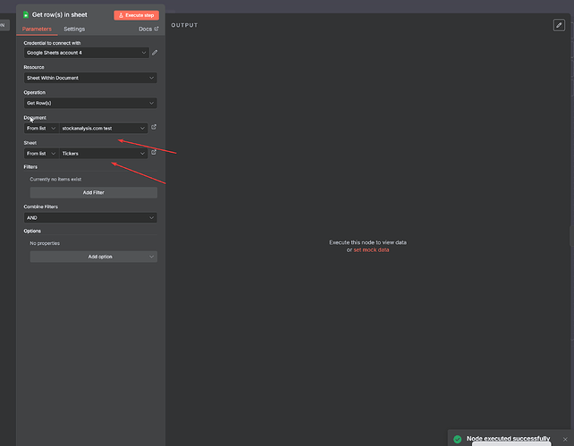Change the Sheet From list mode
574x446 pixels.
(41, 154)
